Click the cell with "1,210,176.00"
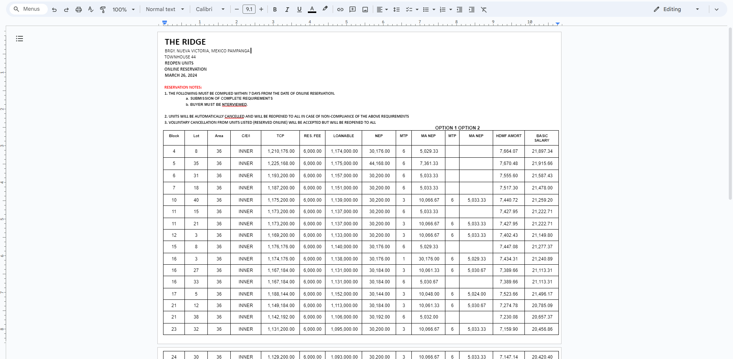This screenshot has width=733, height=359. click(x=281, y=151)
